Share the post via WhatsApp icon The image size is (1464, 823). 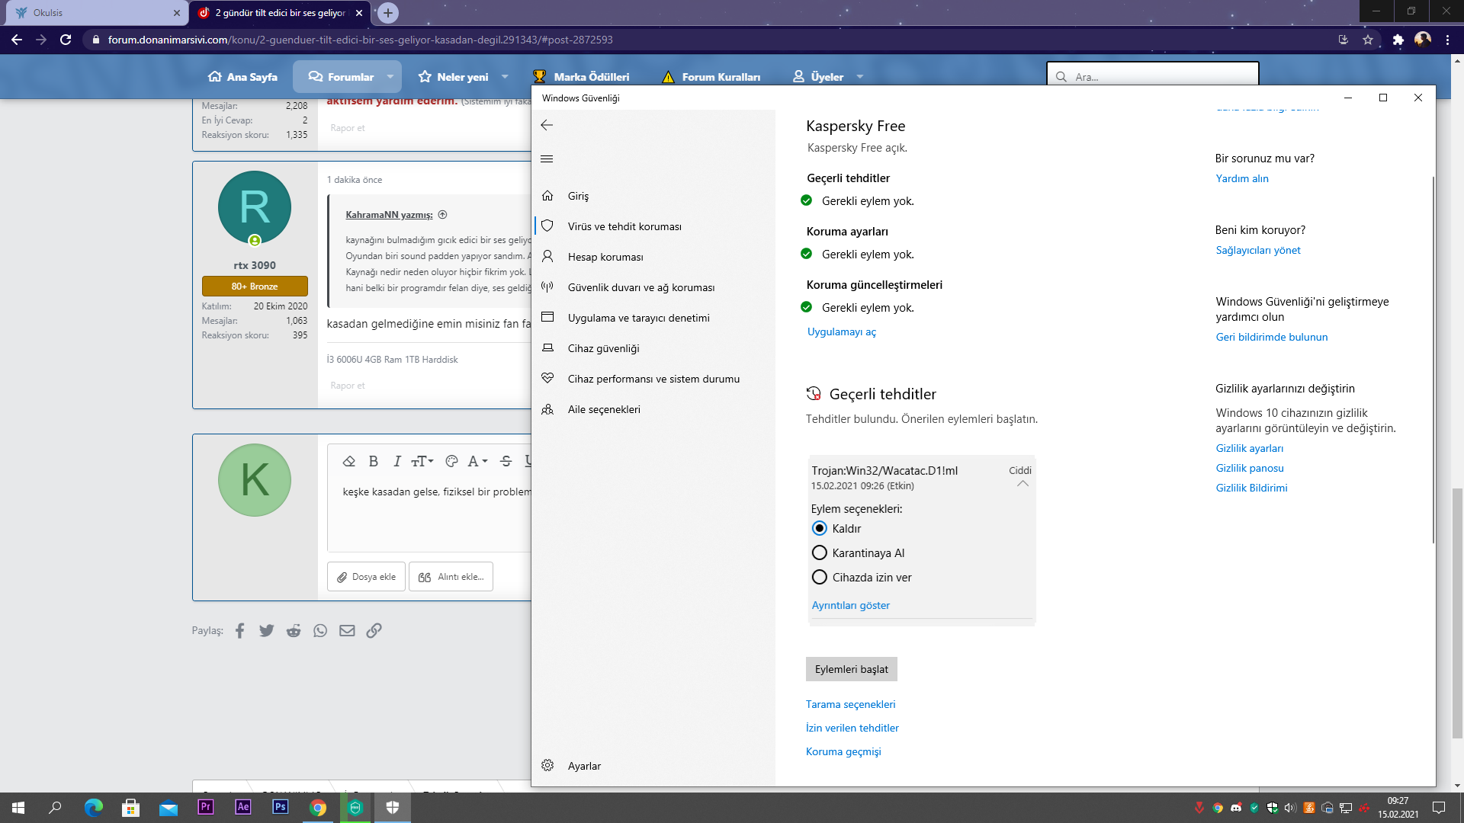[x=320, y=630]
